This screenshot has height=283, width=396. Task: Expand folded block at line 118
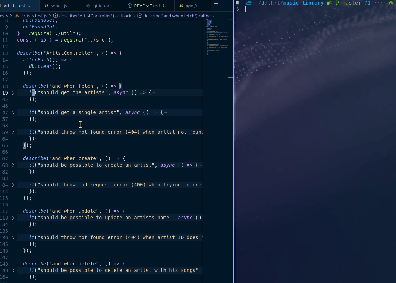click(14, 218)
